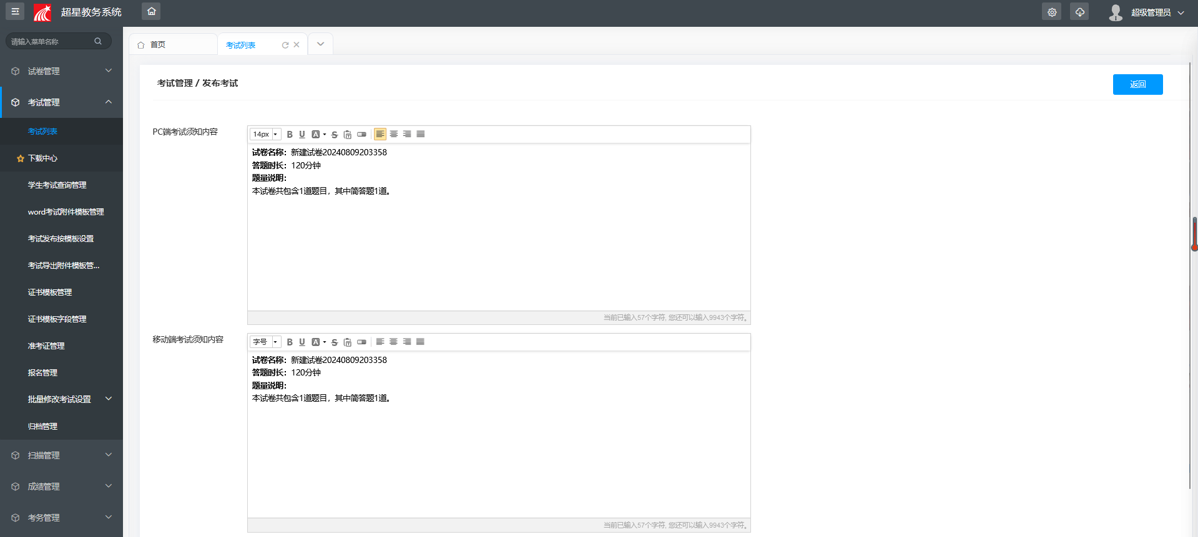Viewport: 1198px width, 537px height.
Task: Toggle strikethrough in PC端 notice editor
Action: (335, 135)
